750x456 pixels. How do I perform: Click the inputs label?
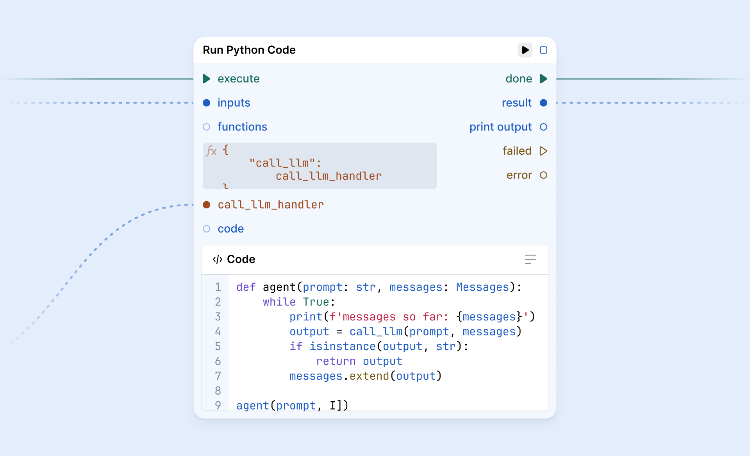(234, 103)
